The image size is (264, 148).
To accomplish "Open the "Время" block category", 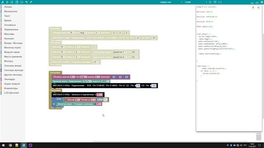I will point(8,21).
